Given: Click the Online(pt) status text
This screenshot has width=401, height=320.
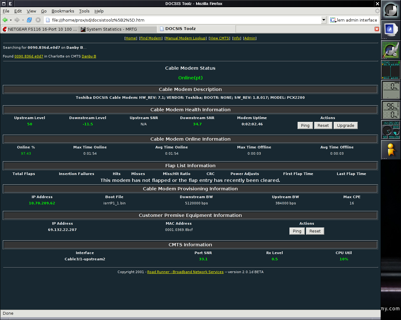Looking at the screenshot, I should click(190, 78).
